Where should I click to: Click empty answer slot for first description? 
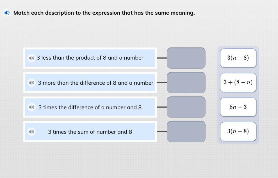(186, 58)
